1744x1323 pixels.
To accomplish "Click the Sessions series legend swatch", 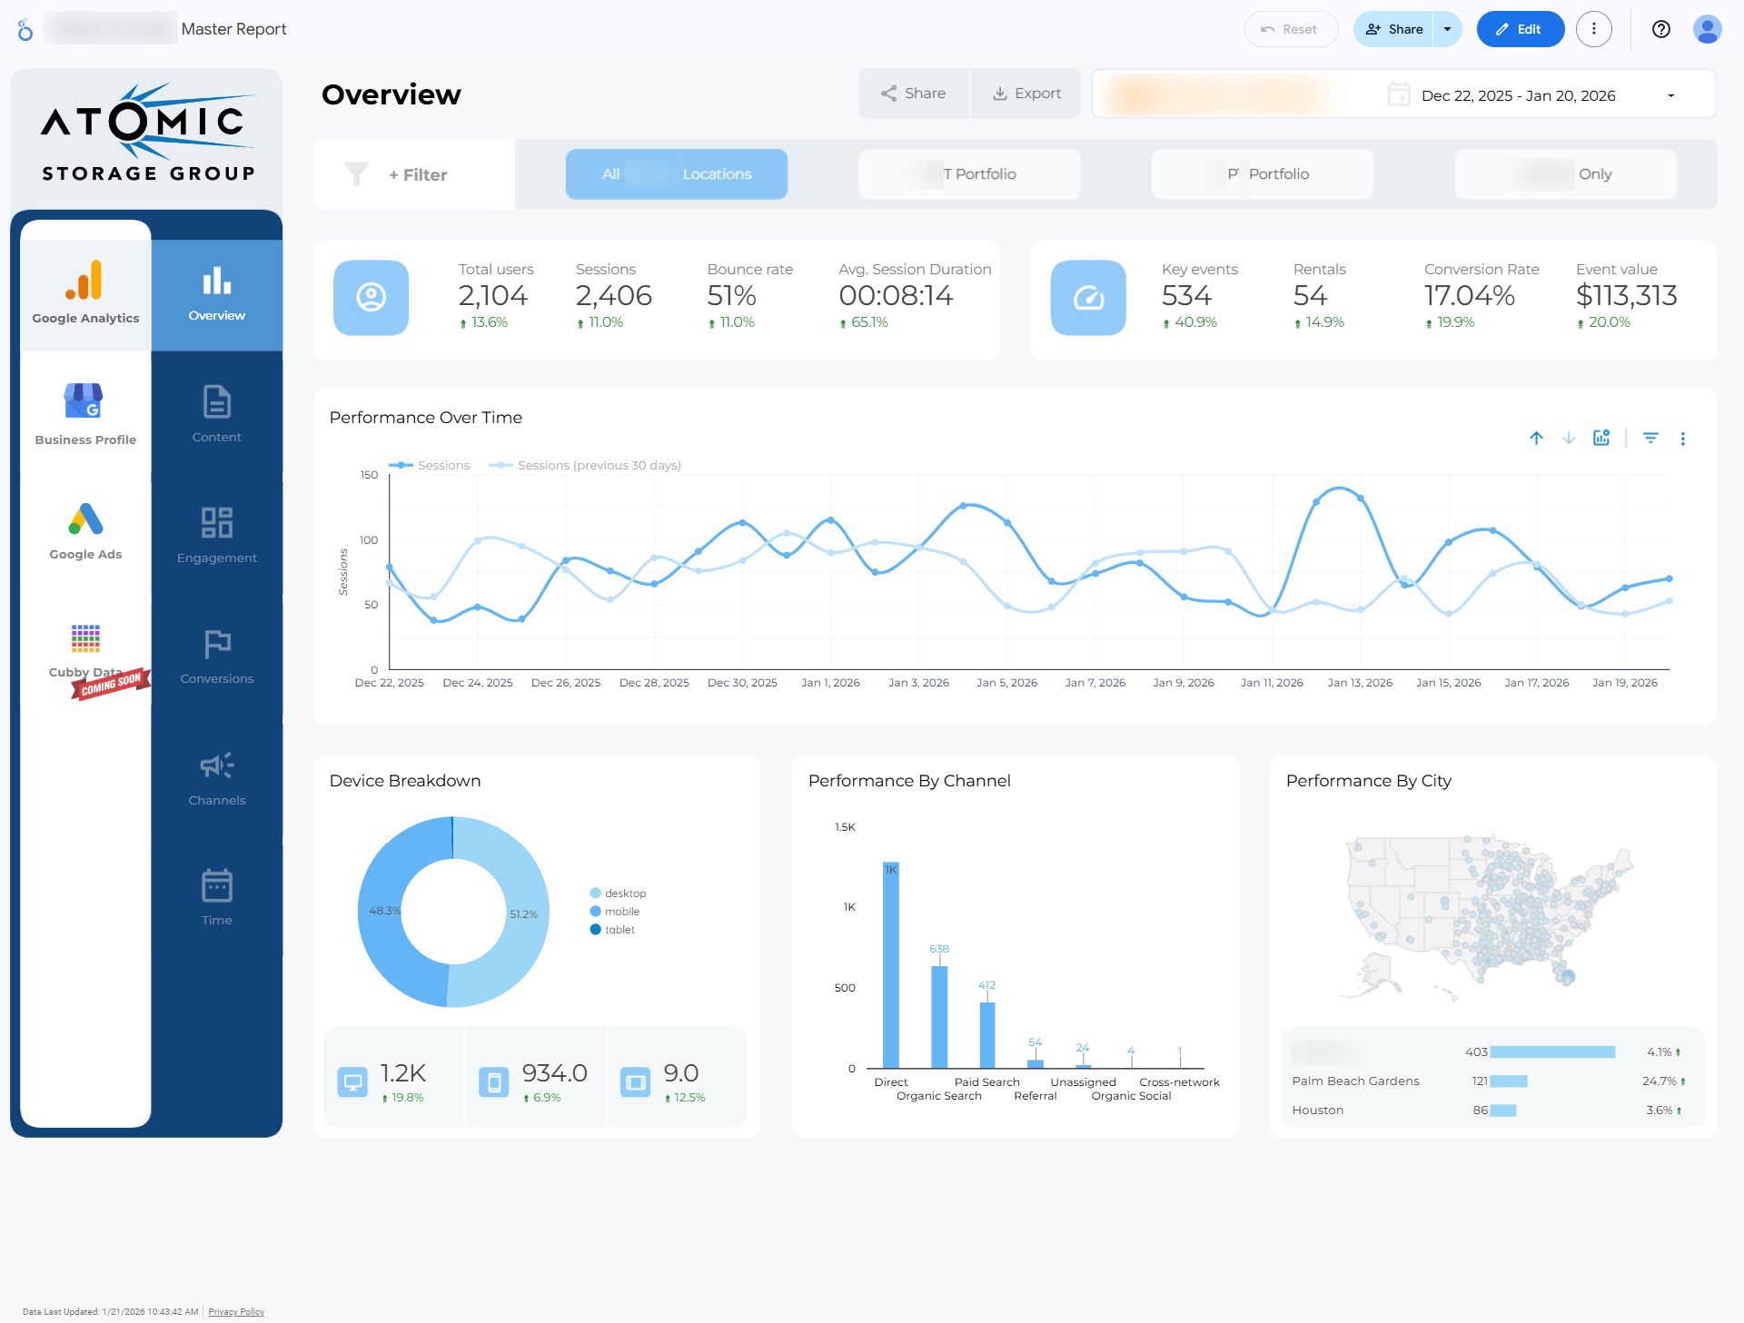I will [x=401, y=465].
